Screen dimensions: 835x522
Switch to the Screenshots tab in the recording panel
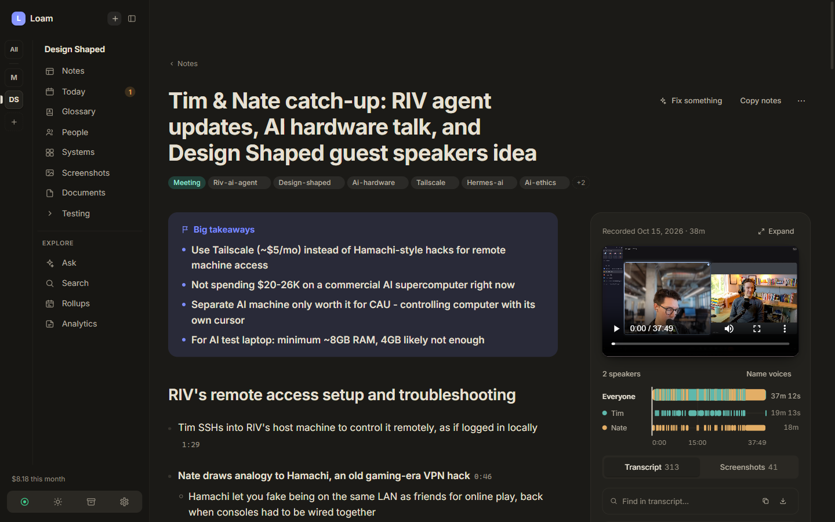[749, 467]
